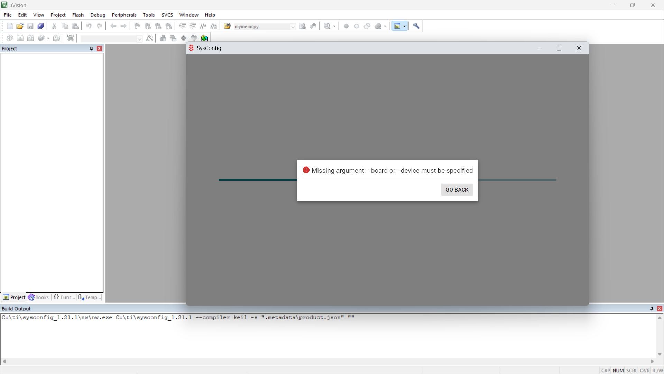664x374 pixels.
Task: Translate the current file
Action: tap(10, 38)
